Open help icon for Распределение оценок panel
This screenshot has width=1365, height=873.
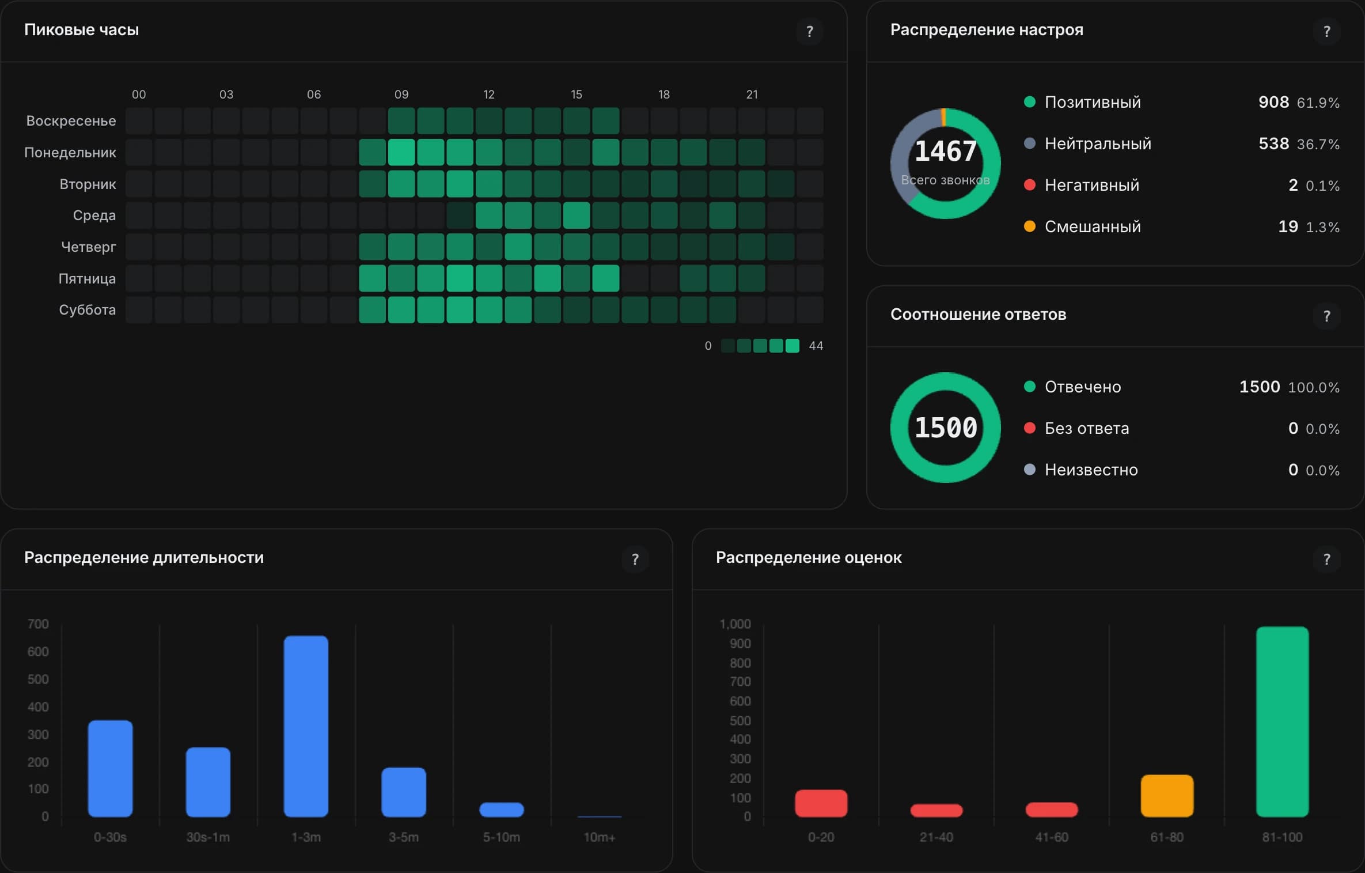coord(1326,559)
